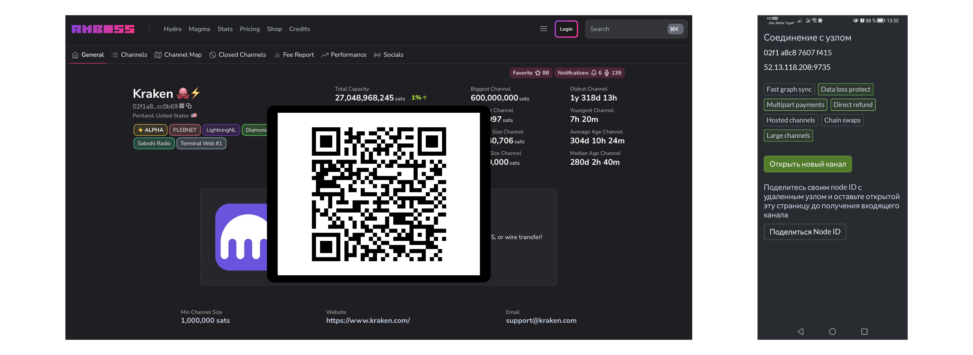This screenshot has width=973, height=355.
Task: Favorite this node with the star icon
Action: click(537, 73)
